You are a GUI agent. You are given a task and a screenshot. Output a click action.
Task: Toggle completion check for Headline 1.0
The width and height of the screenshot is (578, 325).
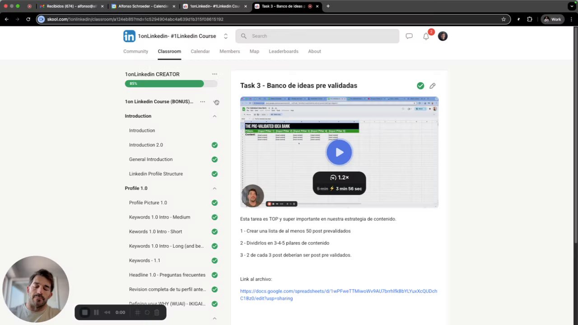[214, 275]
